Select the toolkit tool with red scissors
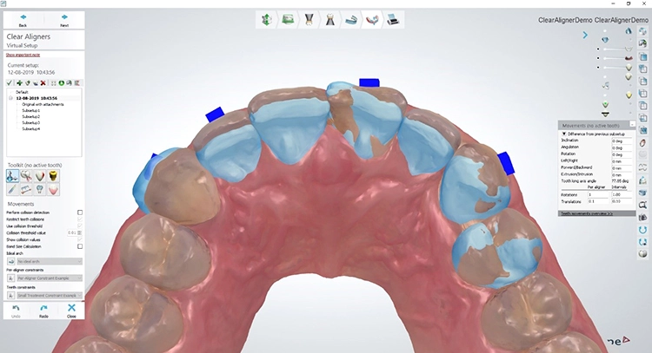The height and width of the screenshot is (353, 652). coord(26,176)
